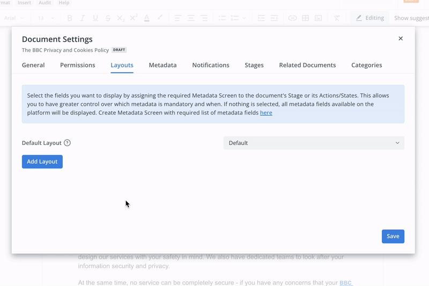Open the Arial font family dropdown

point(14,18)
